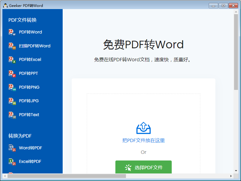Click the vertical scrollbar up arrow
This screenshot has width=241, height=181.
pos(236,12)
